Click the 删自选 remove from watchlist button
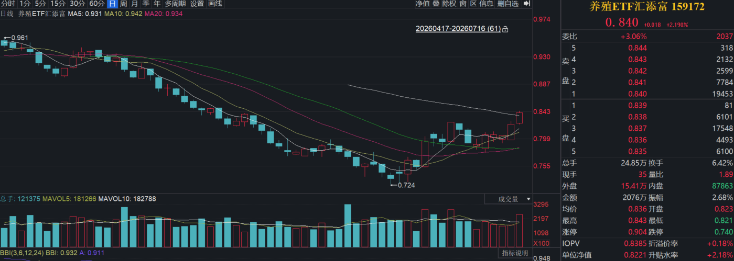This screenshot has height=261, width=734. click(x=508, y=4)
